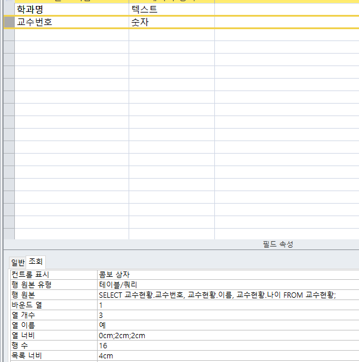
Task: Select the row selector beside 교수번호
Action: (9, 22)
